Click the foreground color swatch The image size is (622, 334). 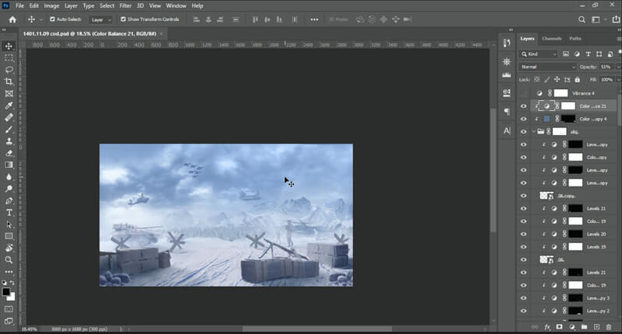click(x=6, y=292)
